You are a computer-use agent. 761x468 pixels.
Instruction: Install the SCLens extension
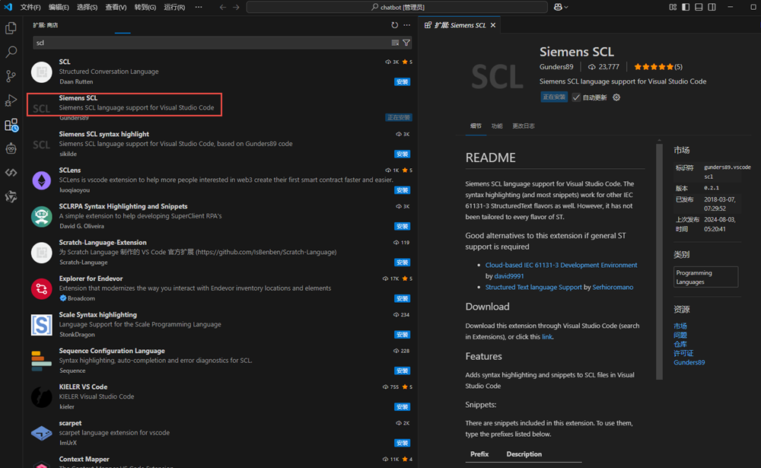tap(403, 189)
